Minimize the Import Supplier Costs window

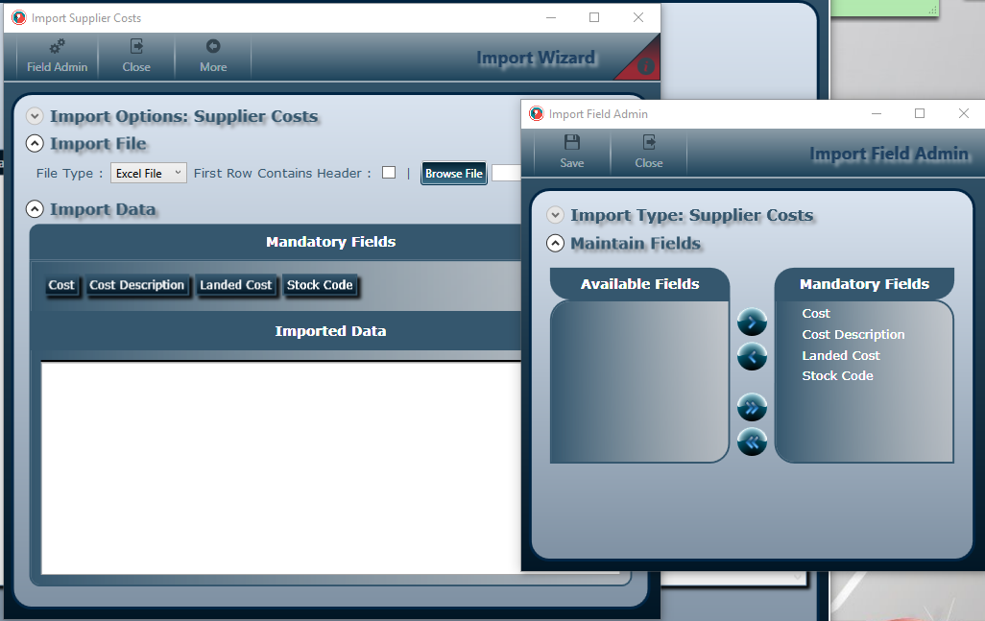(x=551, y=17)
